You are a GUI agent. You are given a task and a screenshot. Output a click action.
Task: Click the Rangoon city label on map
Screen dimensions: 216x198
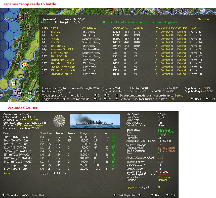click(x=7, y=95)
